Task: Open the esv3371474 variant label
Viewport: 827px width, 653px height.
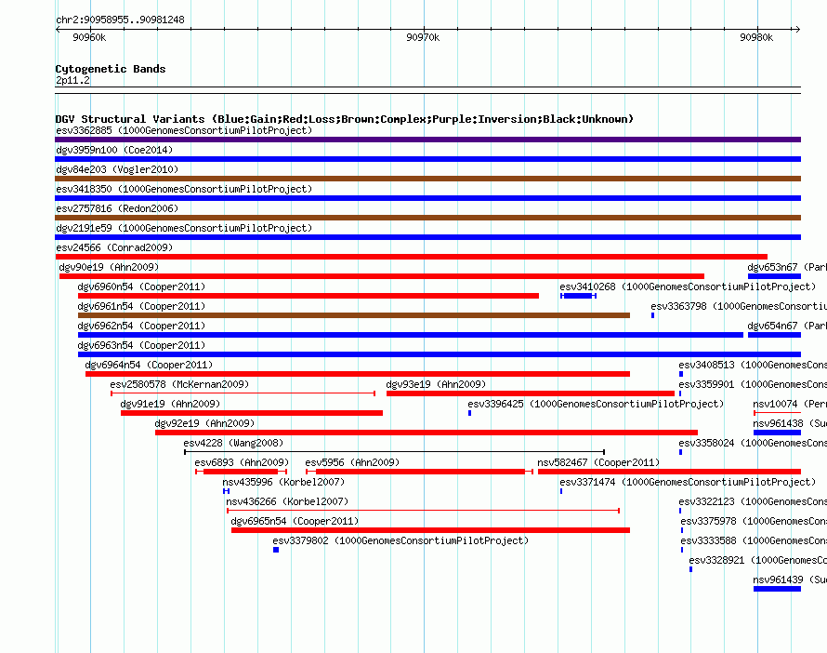Action: coord(688,482)
